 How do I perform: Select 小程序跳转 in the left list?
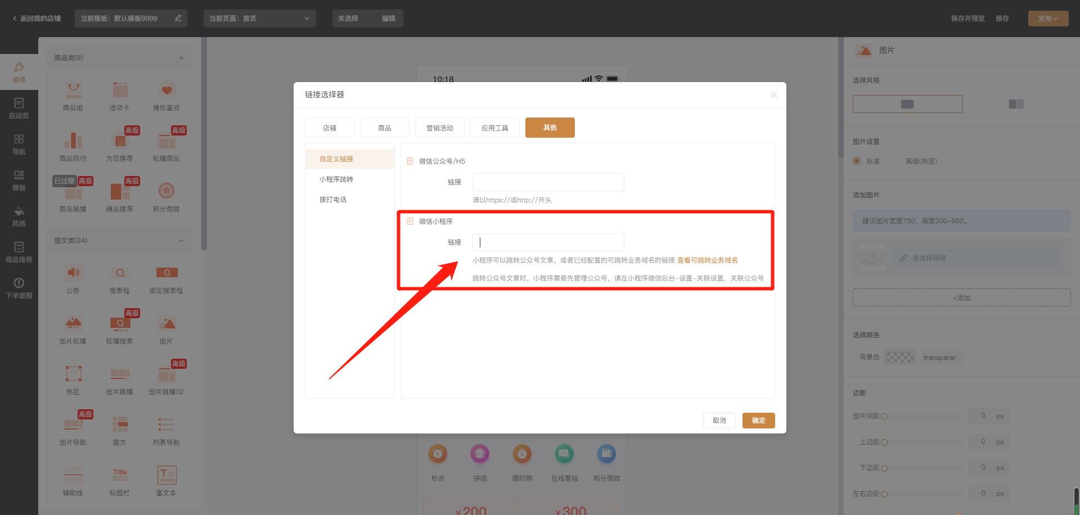coord(336,179)
